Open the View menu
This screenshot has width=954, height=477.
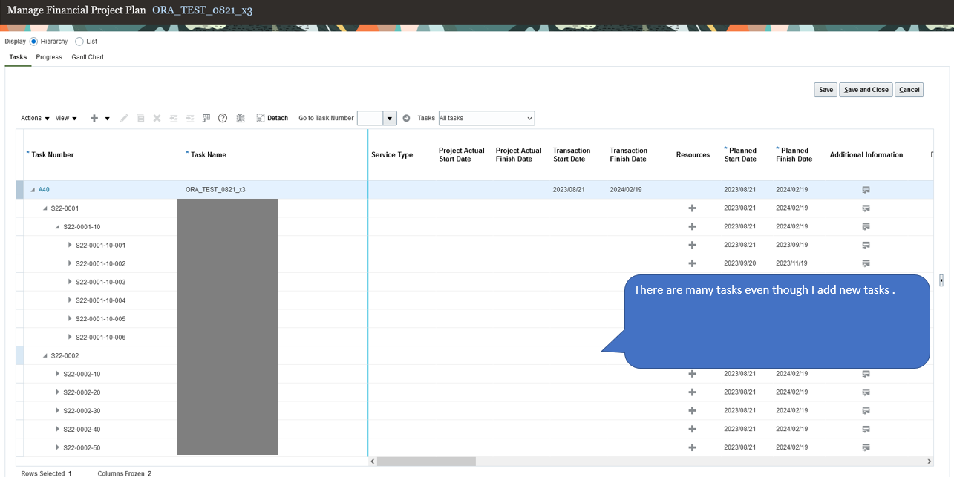point(66,118)
